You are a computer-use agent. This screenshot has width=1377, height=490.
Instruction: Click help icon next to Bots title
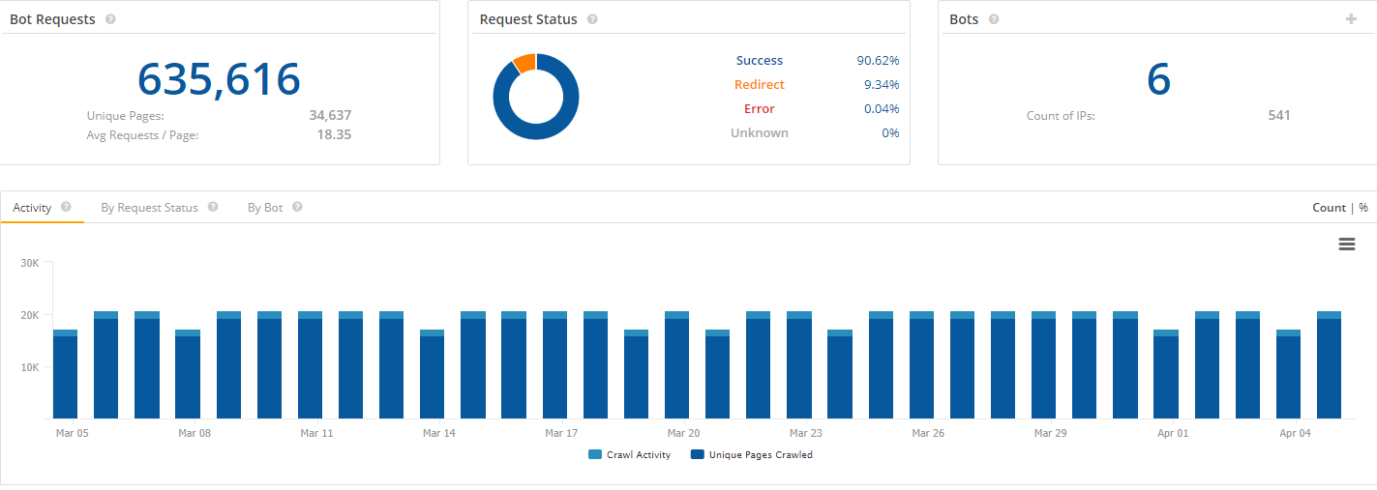click(994, 19)
